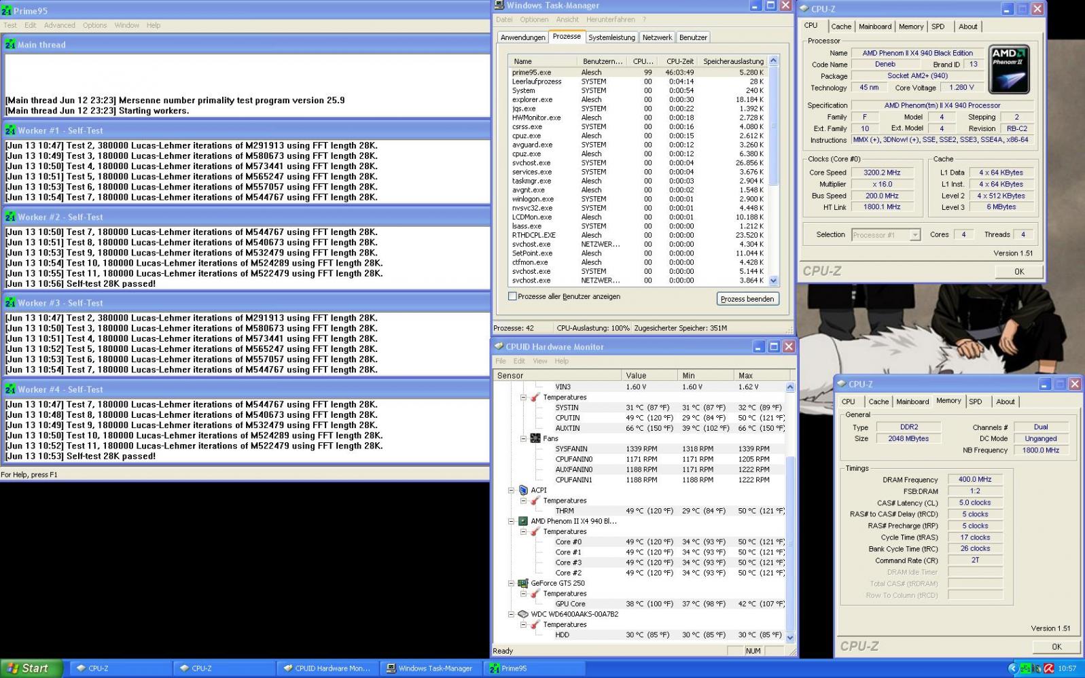Open the Processor #1 selection dropdown
This screenshot has height=678, width=1085.
click(914, 235)
